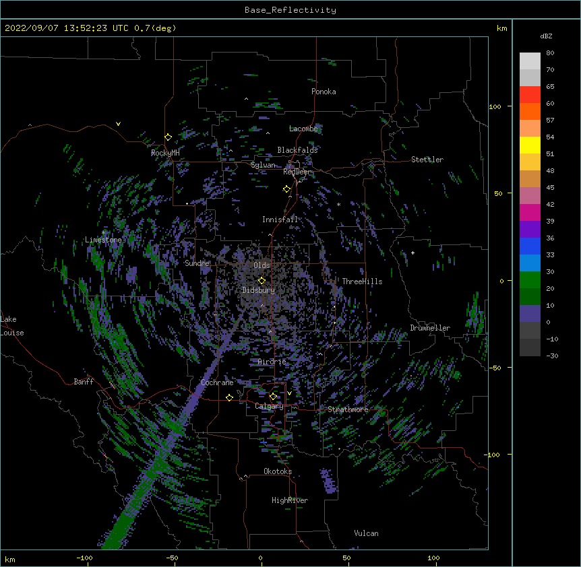Click the -100 tick on bottom axis
This screenshot has width=581, height=567.
pos(84,558)
